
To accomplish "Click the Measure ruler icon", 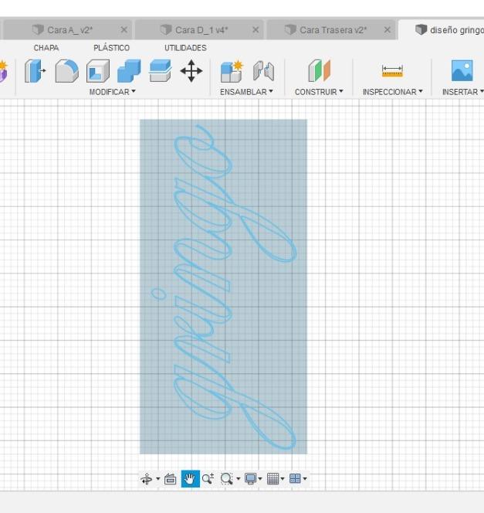I will 392,71.
